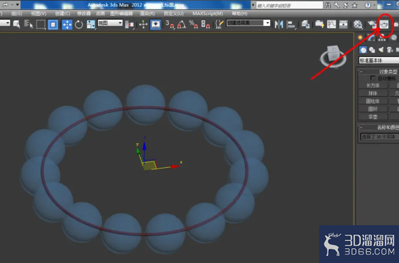Screen dimensions: 399x263
Task: Toggle Percent Snap button
Action: [193, 24]
